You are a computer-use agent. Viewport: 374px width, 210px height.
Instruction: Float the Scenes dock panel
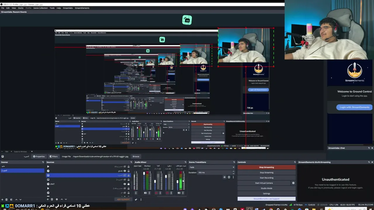pyautogui.click(x=43, y=162)
